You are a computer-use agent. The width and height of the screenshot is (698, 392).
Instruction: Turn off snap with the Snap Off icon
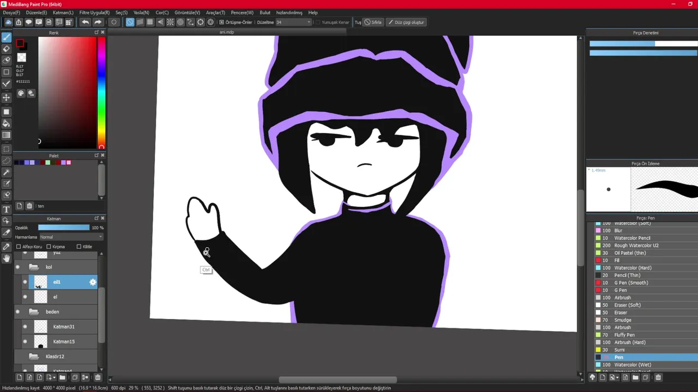(x=130, y=22)
